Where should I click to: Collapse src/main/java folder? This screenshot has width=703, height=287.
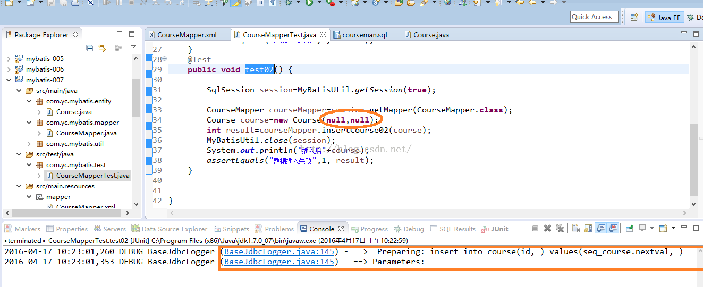pos(19,91)
